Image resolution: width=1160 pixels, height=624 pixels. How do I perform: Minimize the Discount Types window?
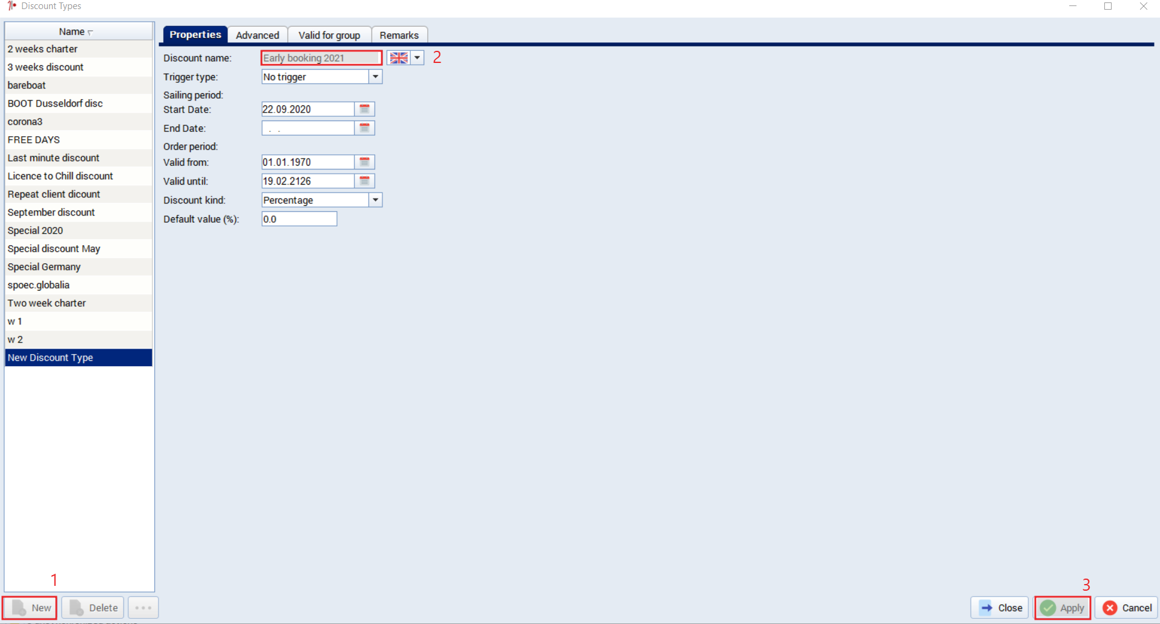coord(1073,6)
